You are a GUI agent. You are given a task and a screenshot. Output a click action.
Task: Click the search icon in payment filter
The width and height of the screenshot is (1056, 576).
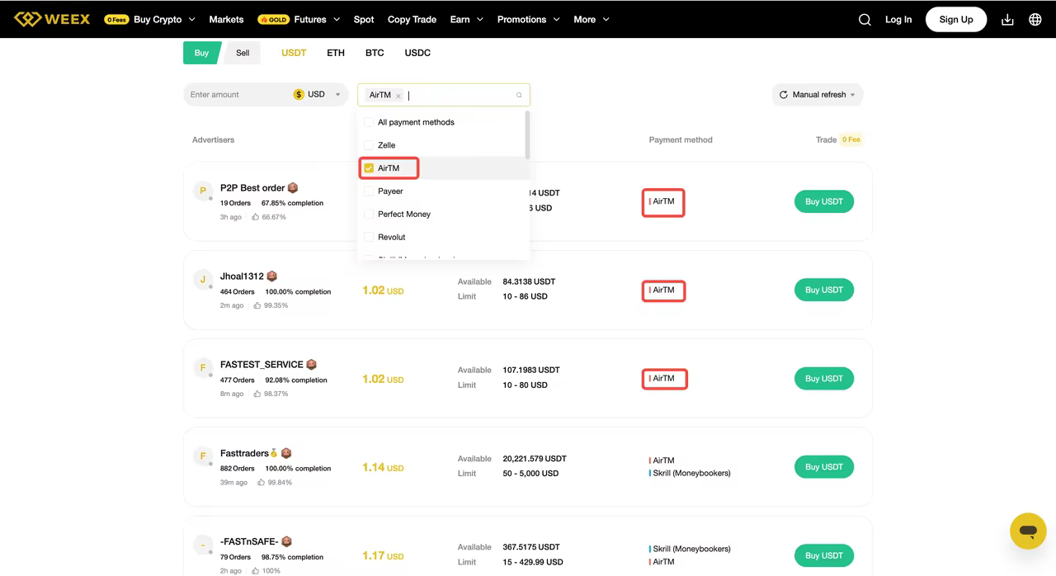pyautogui.click(x=519, y=95)
